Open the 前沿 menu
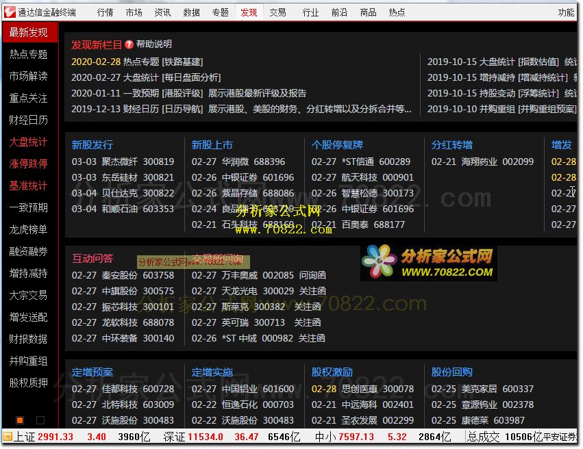The image size is (583, 449). pyautogui.click(x=340, y=12)
